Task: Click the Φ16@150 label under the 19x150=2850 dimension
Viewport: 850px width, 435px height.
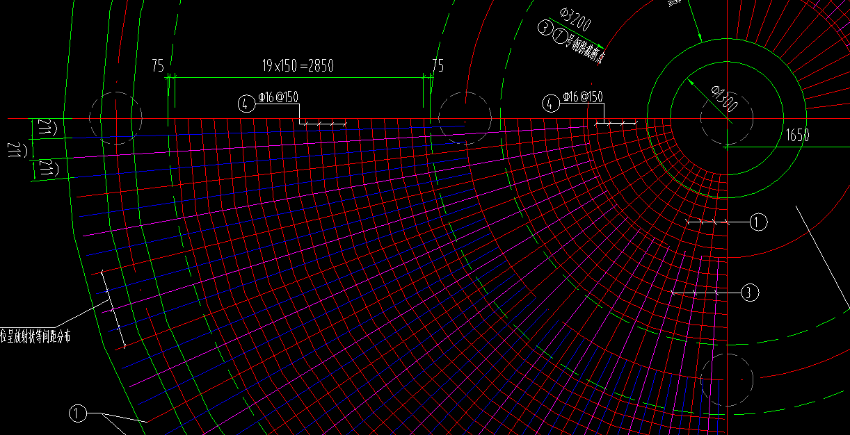Action: [278, 97]
